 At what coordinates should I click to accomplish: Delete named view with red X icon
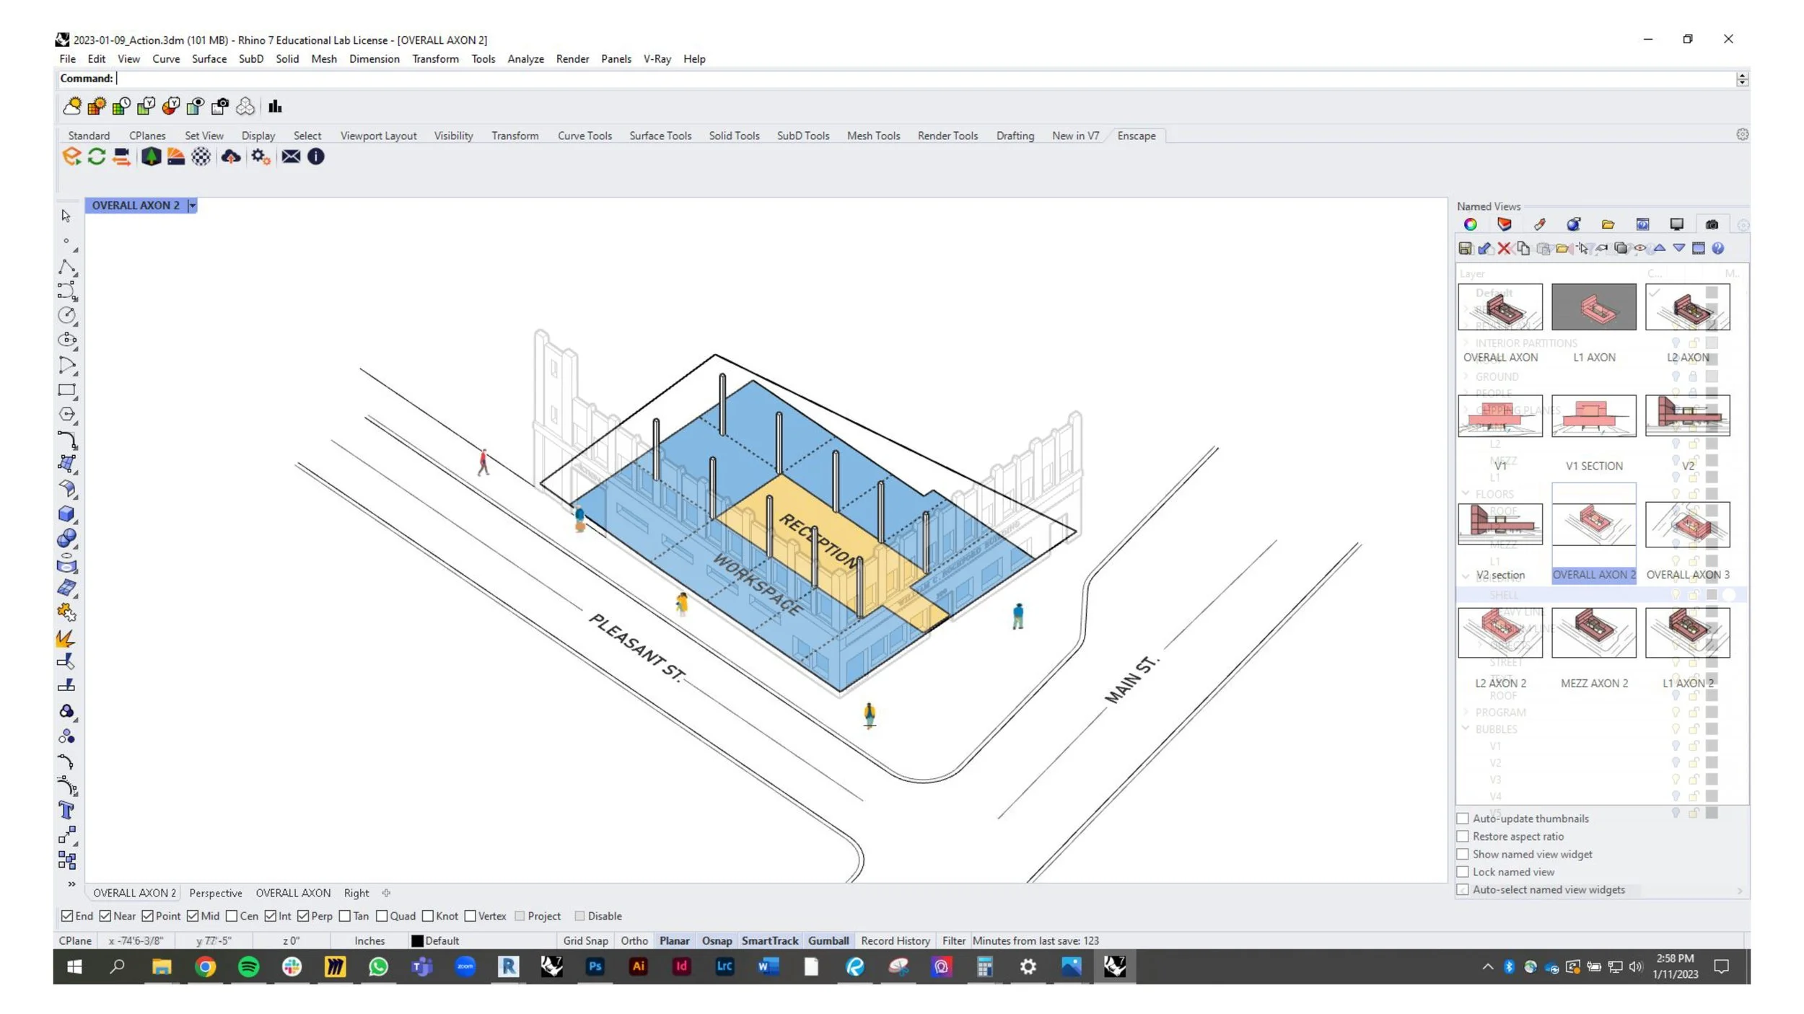[x=1504, y=248]
